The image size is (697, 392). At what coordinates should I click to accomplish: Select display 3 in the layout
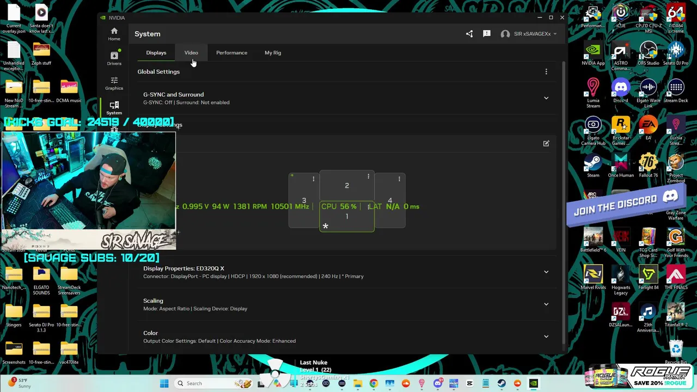tap(304, 200)
